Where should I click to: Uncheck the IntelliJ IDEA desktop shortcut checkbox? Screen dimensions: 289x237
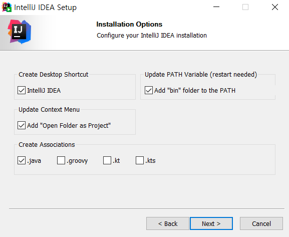click(22, 90)
